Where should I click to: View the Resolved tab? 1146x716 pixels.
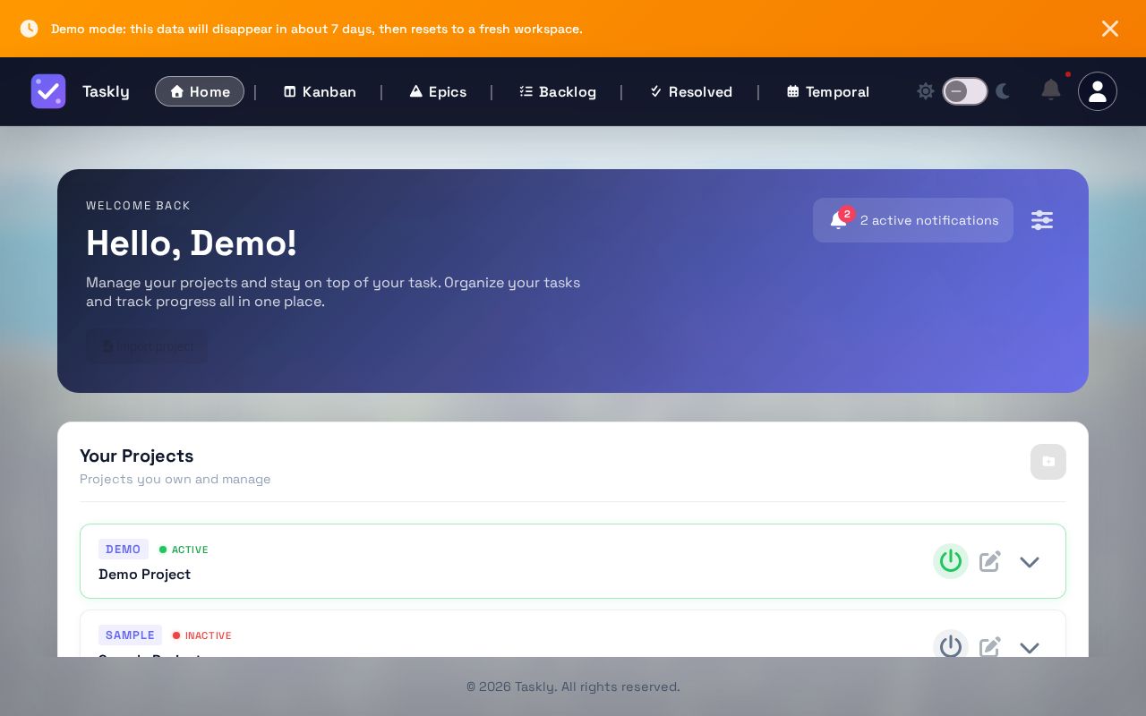tap(690, 91)
